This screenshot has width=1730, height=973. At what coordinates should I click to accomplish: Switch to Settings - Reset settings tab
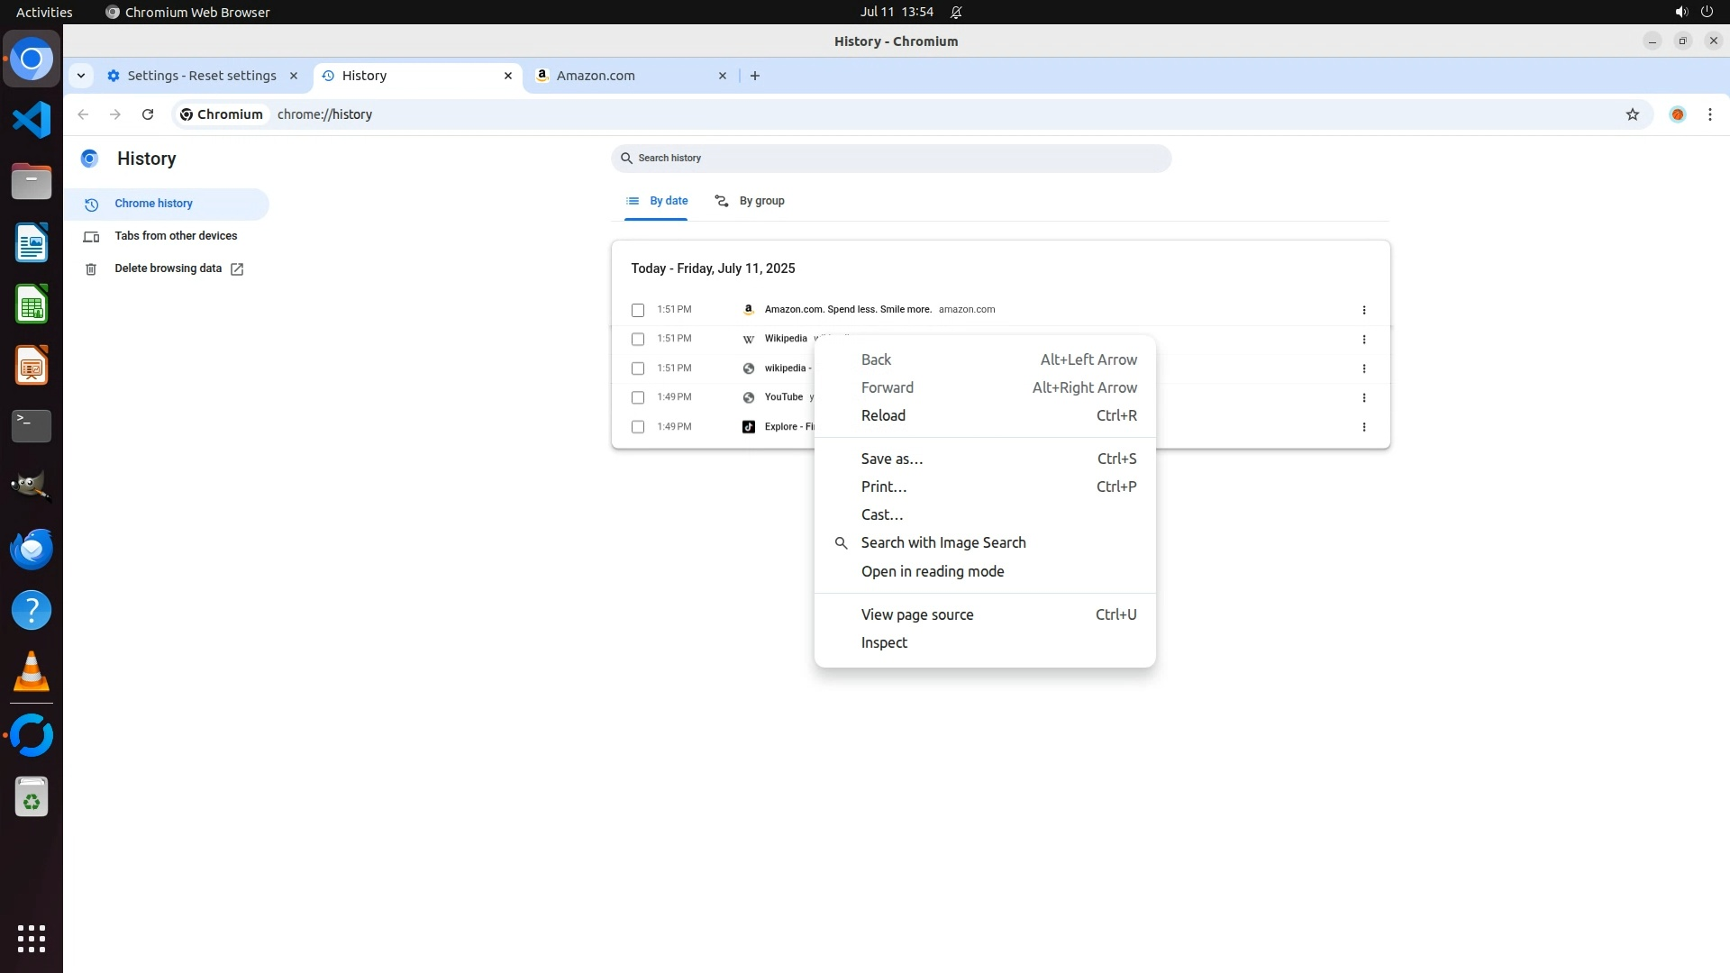[x=201, y=76]
